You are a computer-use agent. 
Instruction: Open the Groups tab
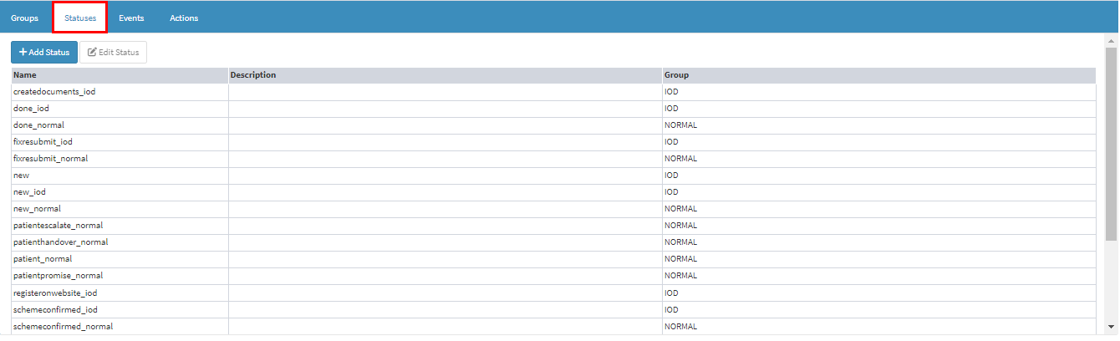24,18
